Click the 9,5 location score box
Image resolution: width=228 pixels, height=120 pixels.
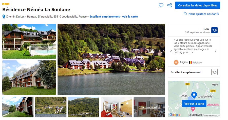pyautogui.click(x=214, y=72)
